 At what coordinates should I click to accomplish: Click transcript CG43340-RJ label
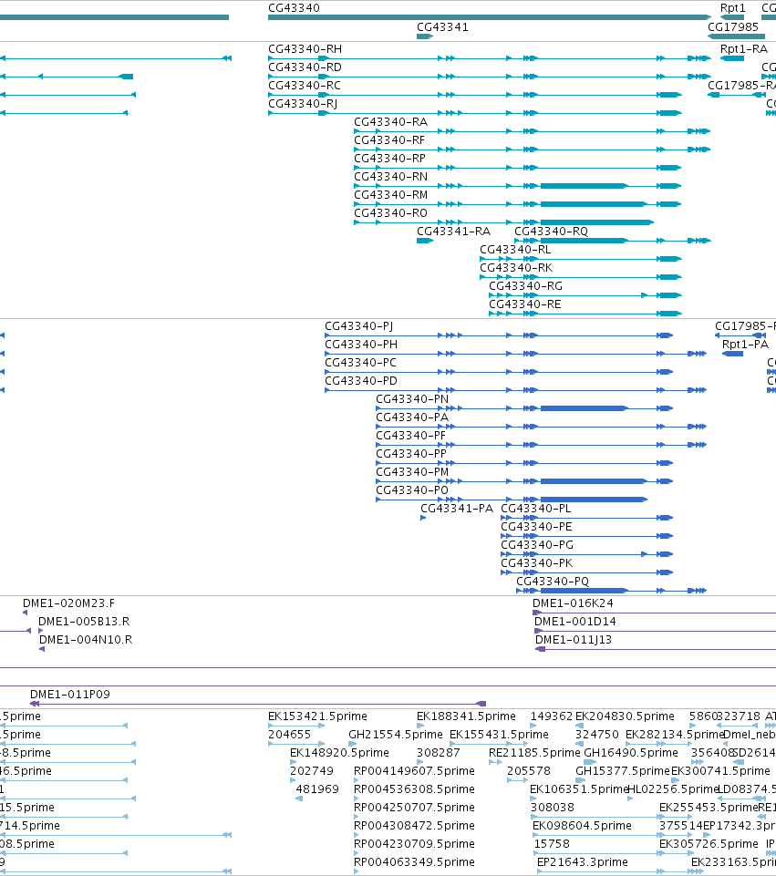coord(303,103)
